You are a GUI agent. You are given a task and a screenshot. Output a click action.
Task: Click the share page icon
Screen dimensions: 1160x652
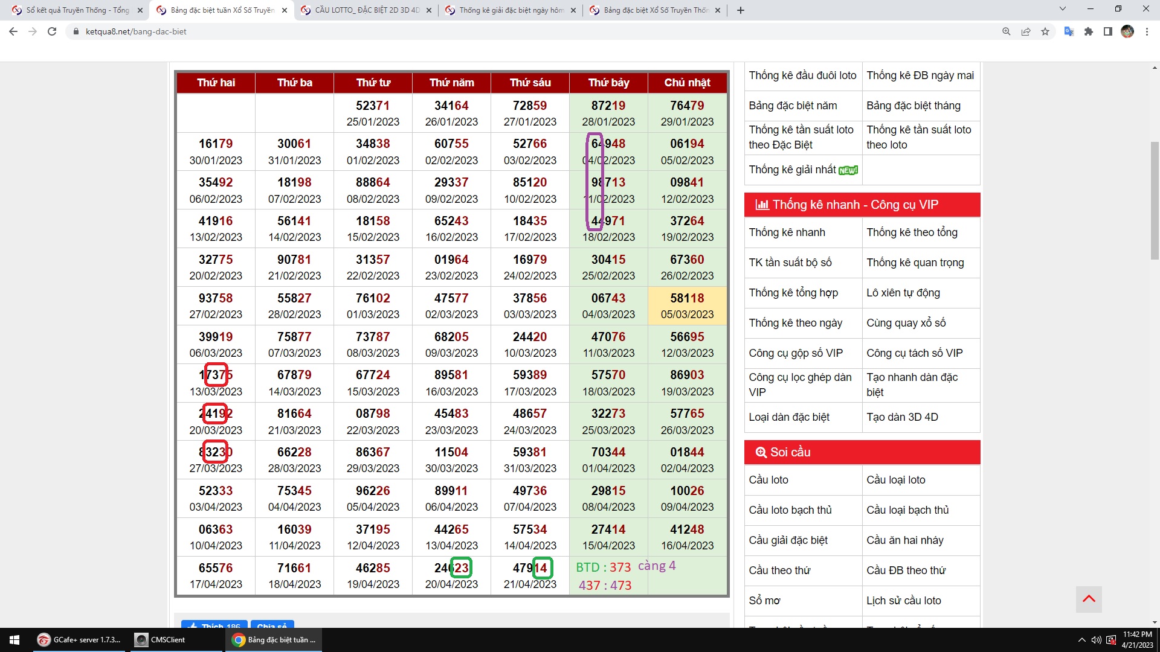1026,31
